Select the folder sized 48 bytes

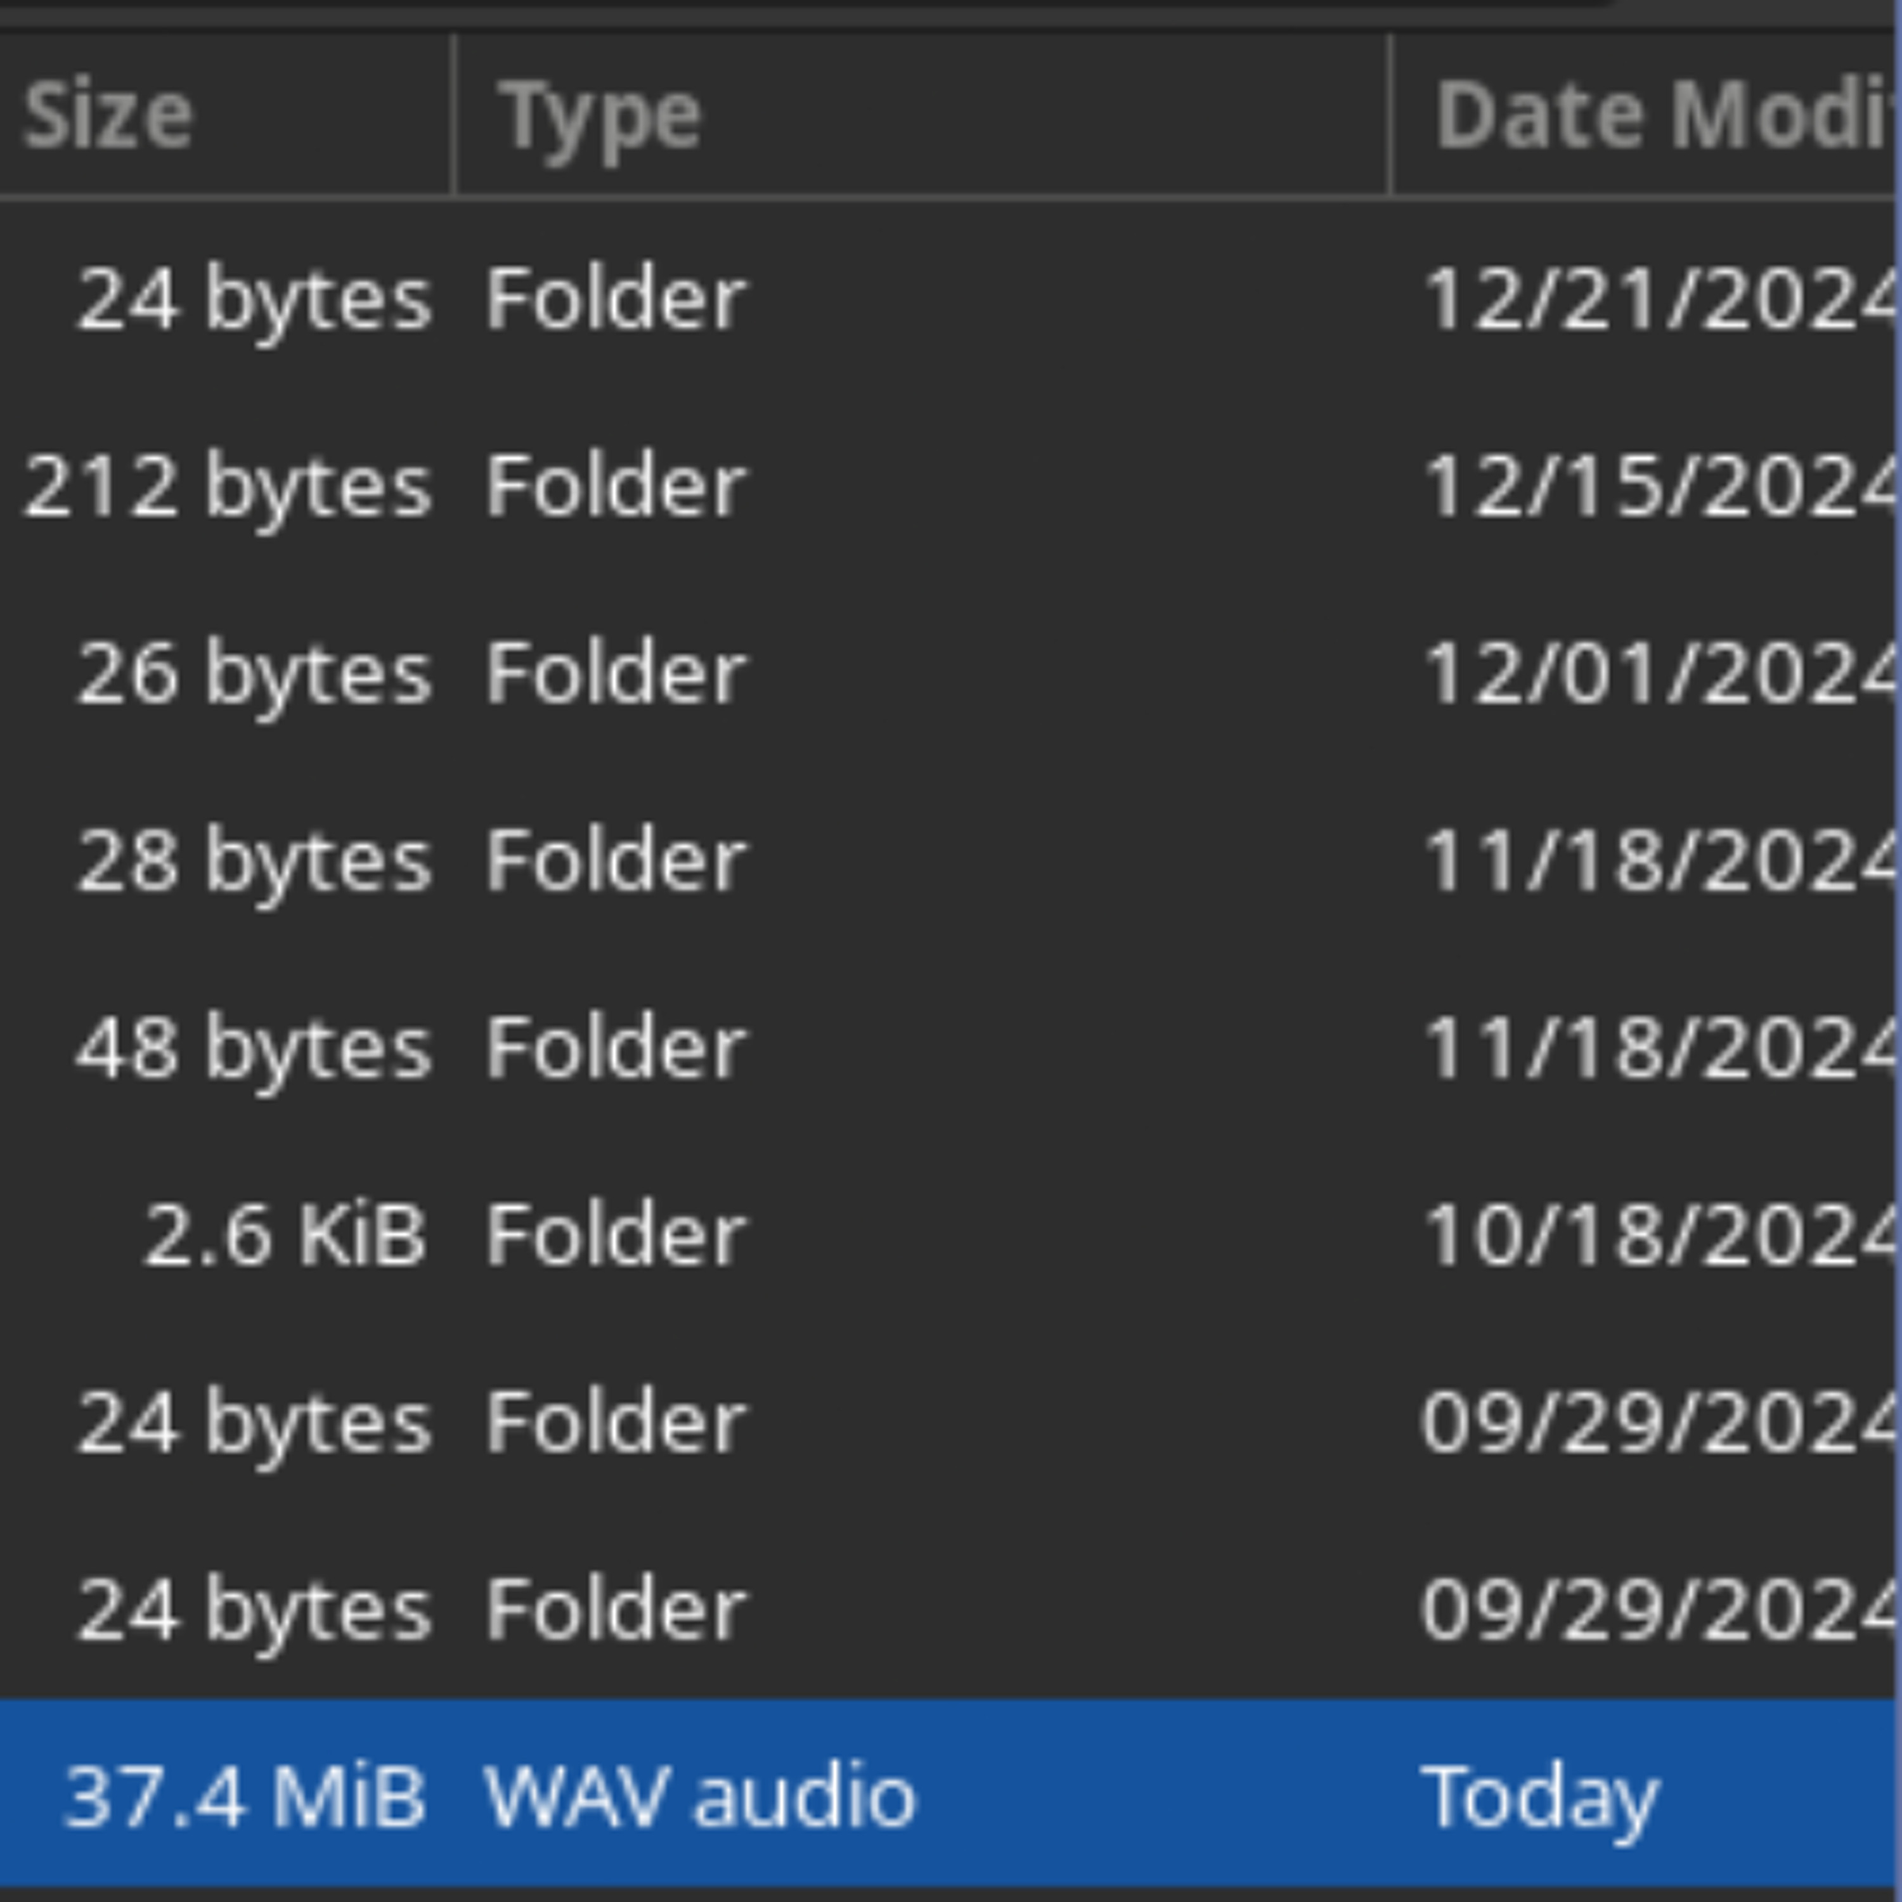(254, 1047)
